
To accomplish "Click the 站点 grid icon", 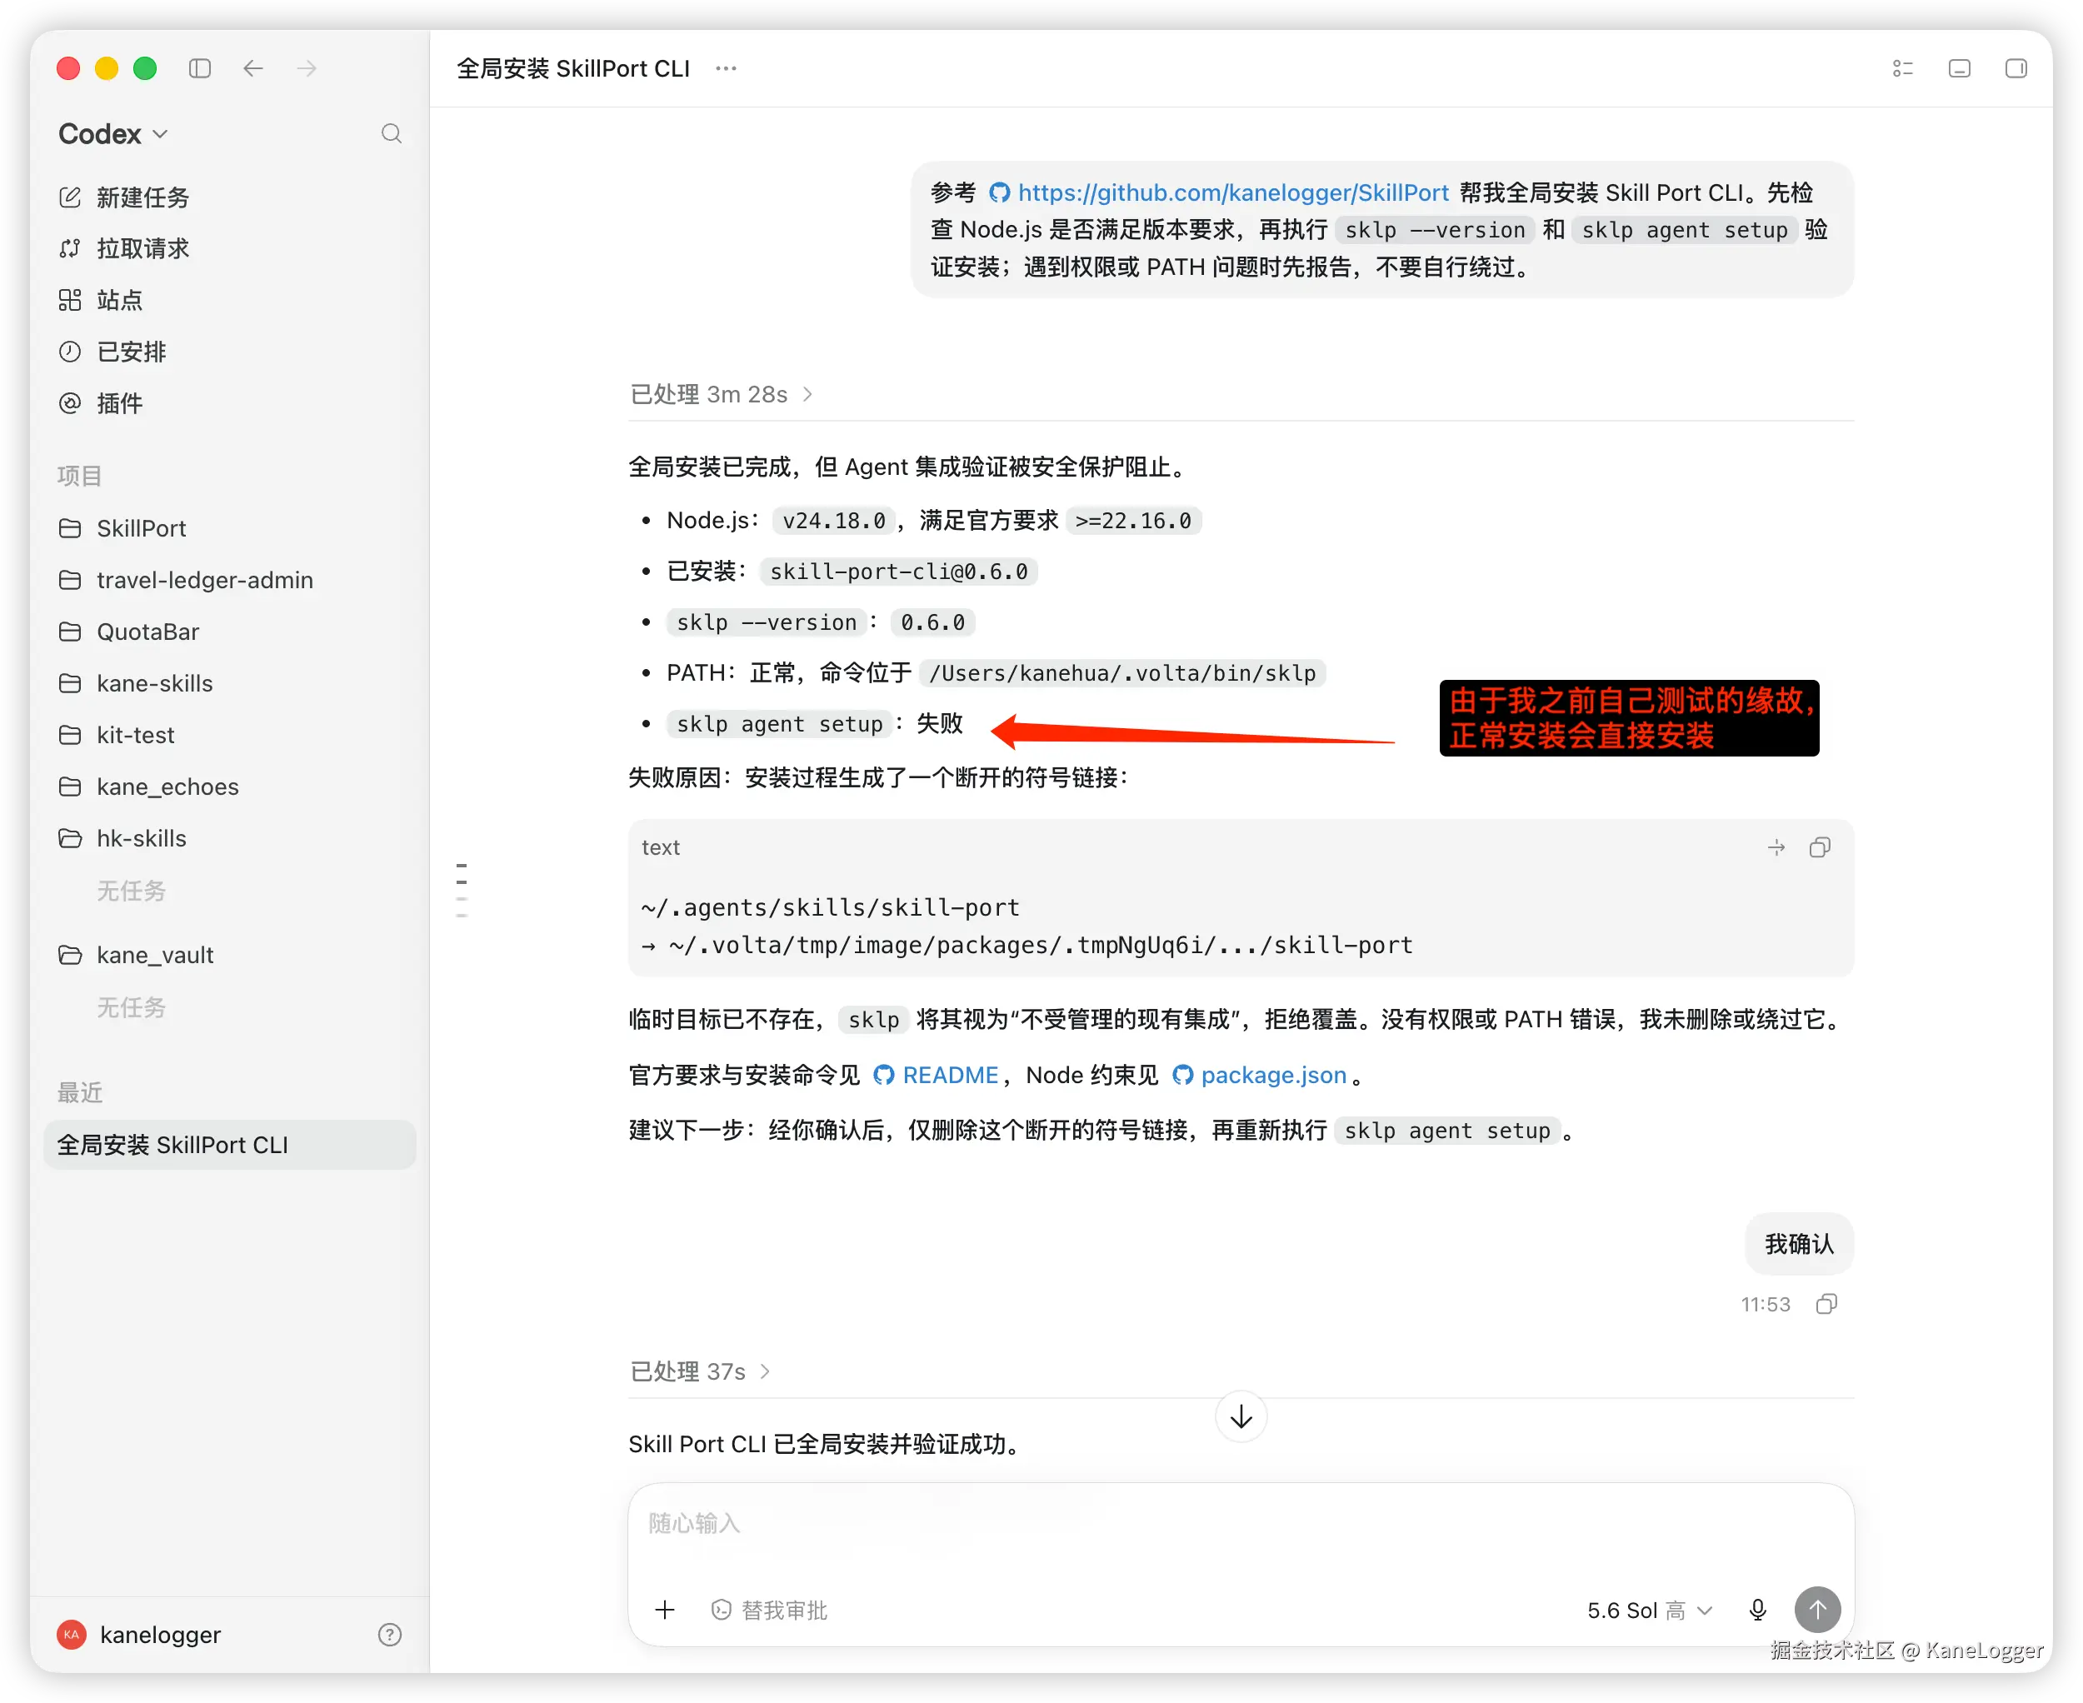I will point(70,299).
